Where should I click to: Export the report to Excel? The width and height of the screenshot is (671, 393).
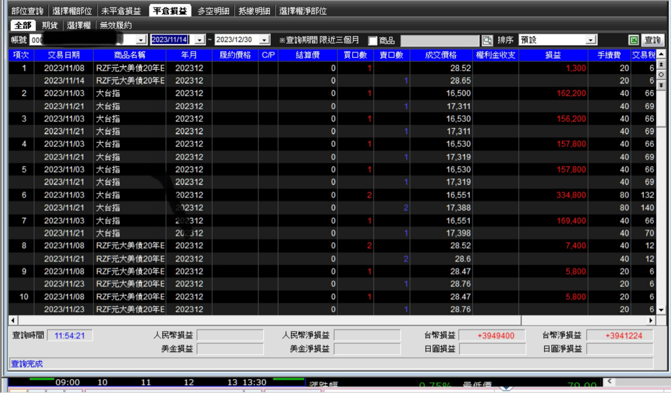pyautogui.click(x=634, y=40)
